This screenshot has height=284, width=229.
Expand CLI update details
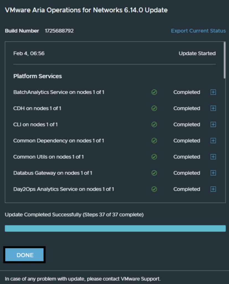coord(213,125)
